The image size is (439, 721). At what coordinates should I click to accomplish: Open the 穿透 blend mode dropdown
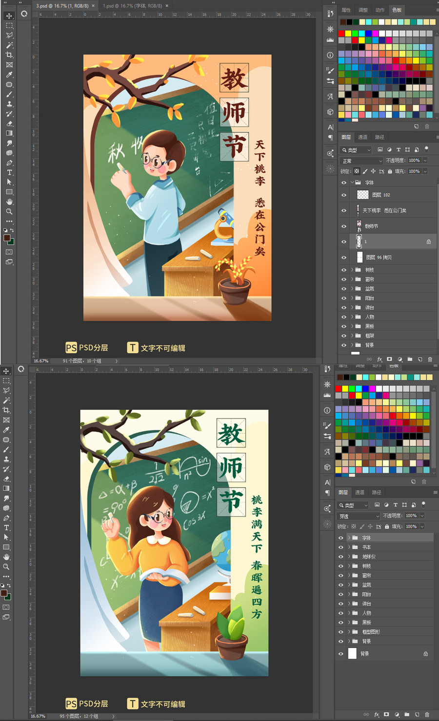tap(359, 516)
